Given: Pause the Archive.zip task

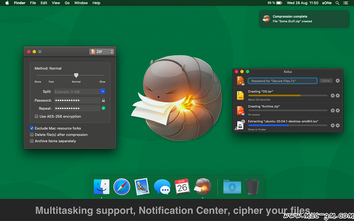Looking at the screenshot, I should point(333,110).
